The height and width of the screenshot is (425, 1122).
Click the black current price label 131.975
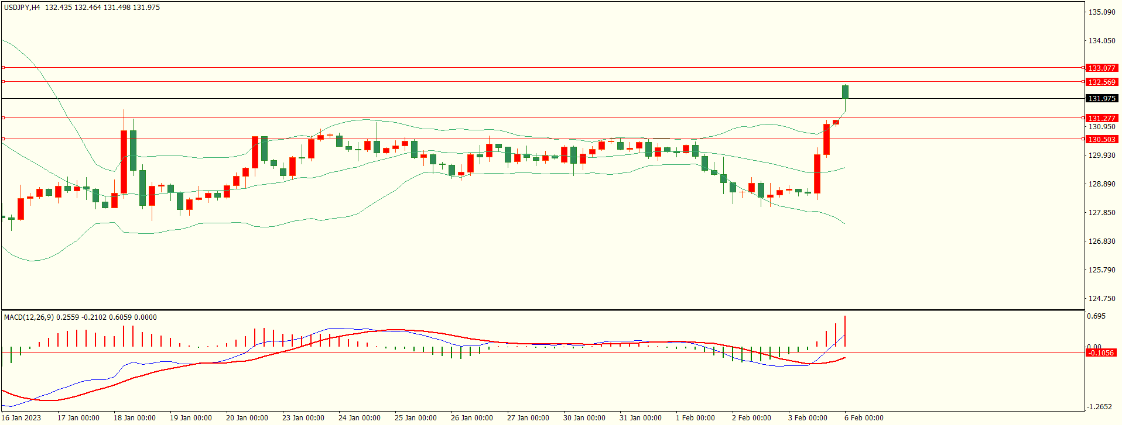1101,99
